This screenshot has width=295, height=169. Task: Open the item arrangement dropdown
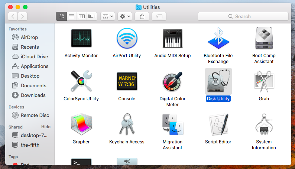click(x=108, y=16)
